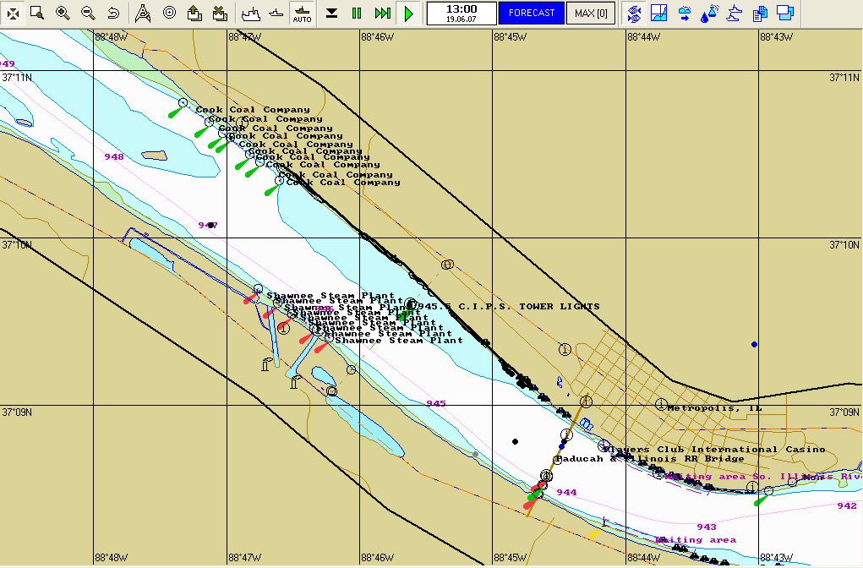Zoom in on the chart

pyautogui.click(x=63, y=14)
